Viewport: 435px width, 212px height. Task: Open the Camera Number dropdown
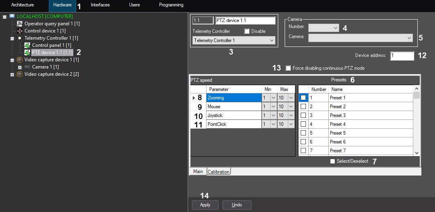pos(324,28)
